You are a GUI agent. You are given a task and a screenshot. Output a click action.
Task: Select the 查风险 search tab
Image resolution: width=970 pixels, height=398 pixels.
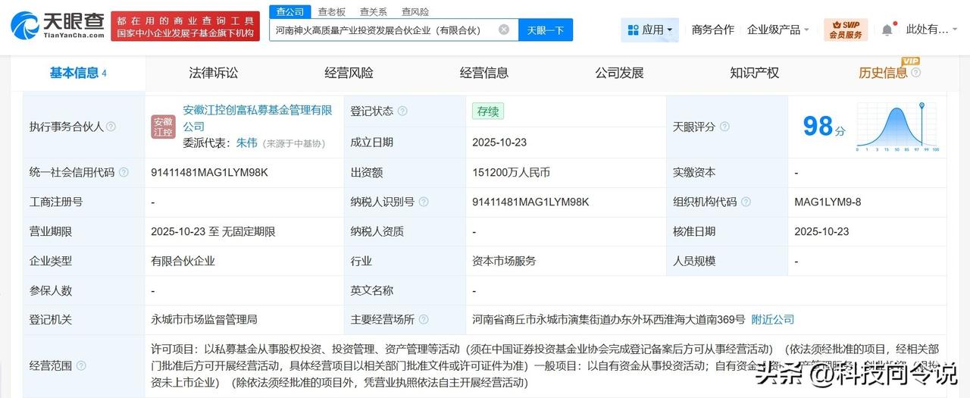(x=415, y=11)
